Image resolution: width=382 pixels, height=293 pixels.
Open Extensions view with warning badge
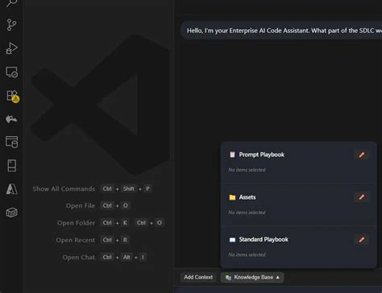(x=12, y=96)
